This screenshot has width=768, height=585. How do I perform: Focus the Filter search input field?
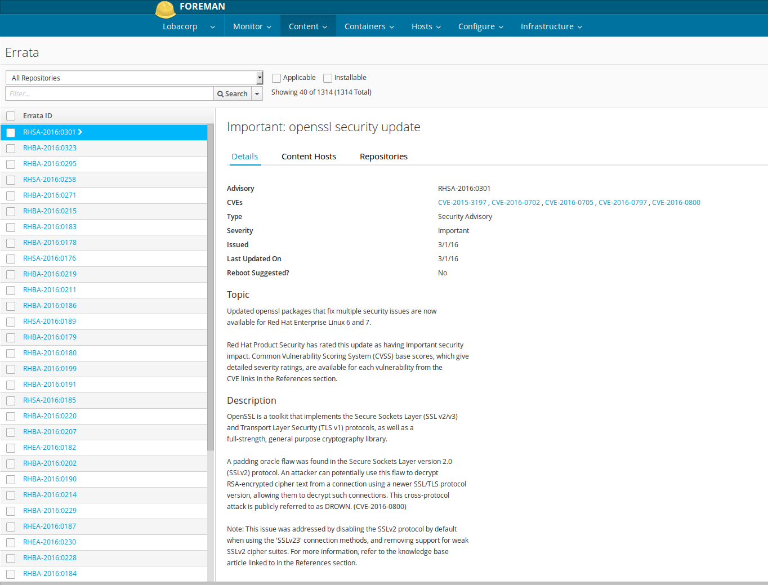point(110,94)
